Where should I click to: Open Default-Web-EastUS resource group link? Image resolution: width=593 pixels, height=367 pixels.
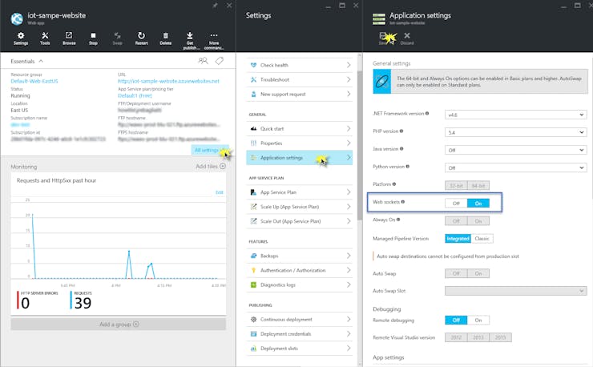click(x=34, y=81)
